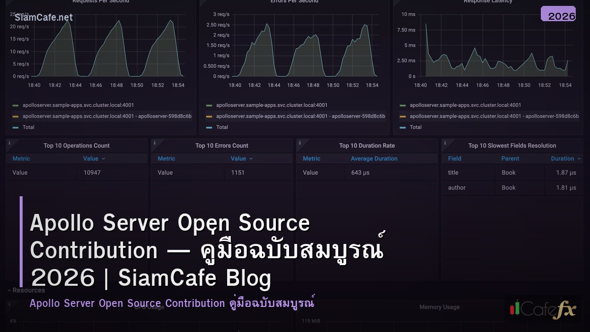This screenshot has width=590, height=332.
Task: Open panel menu for Response Latency
Action: pos(487,1)
